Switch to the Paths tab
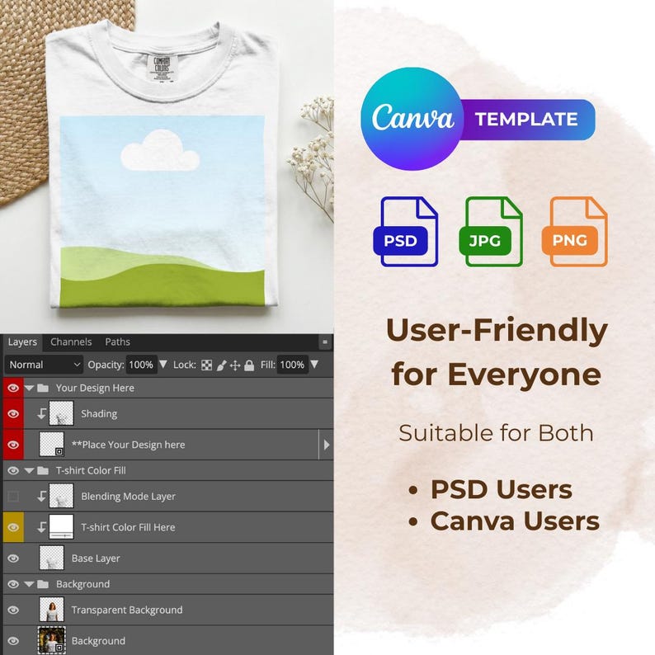655x655 pixels. (x=117, y=342)
